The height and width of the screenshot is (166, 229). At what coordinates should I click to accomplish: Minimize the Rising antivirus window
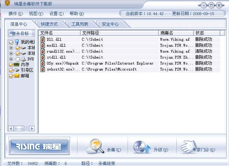point(204,6)
